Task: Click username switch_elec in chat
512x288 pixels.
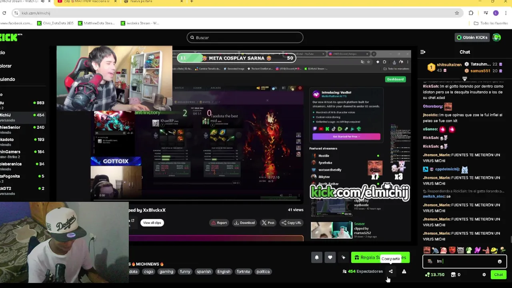Action: 434,196
